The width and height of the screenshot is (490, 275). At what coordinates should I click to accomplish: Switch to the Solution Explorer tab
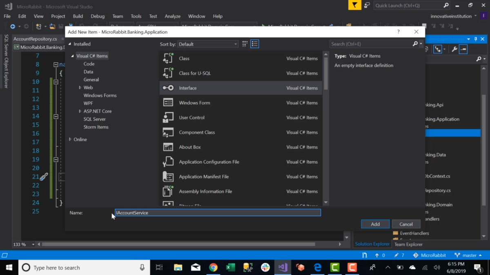click(x=372, y=244)
